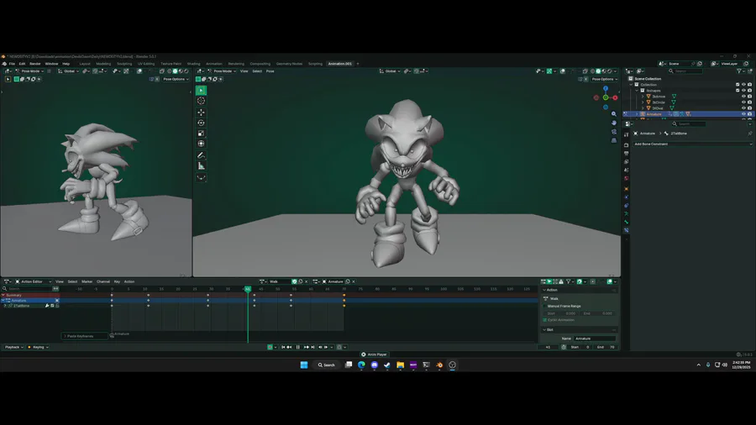Switch to Animation.001 workspace tab

[x=340, y=64]
